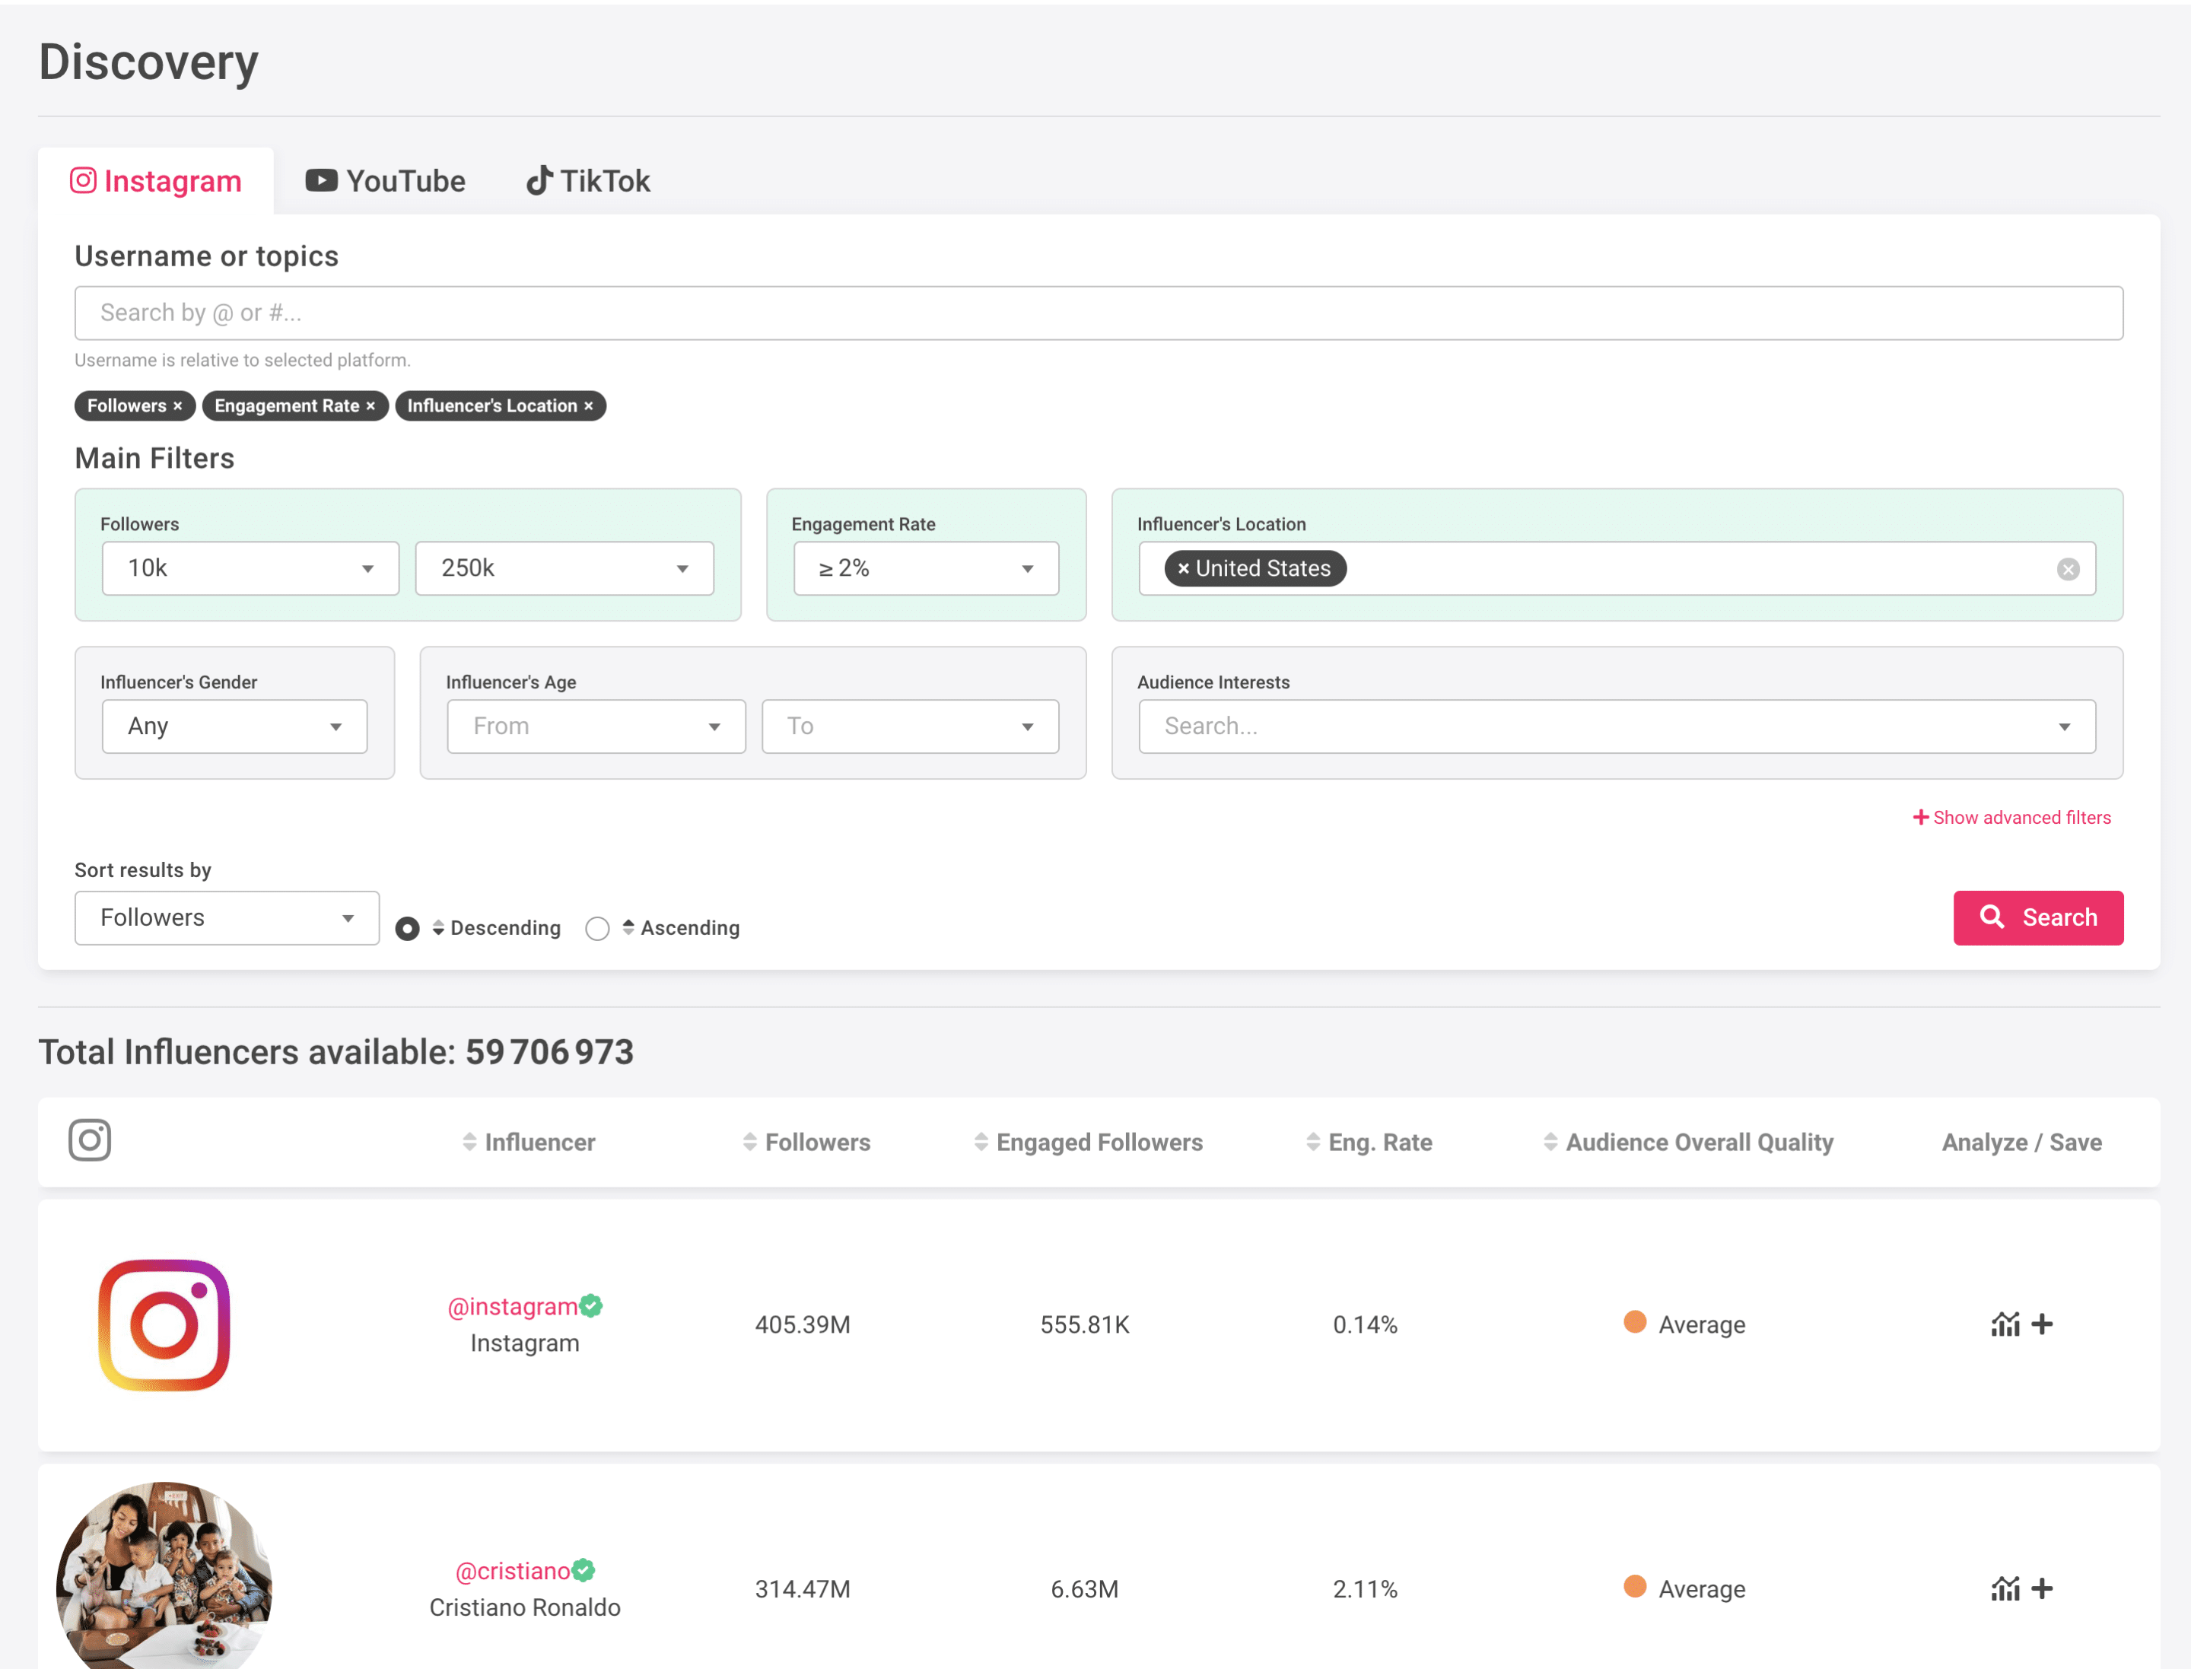Image resolution: width=2191 pixels, height=1669 pixels.
Task: Sort table by Followers column header
Action: (807, 1143)
